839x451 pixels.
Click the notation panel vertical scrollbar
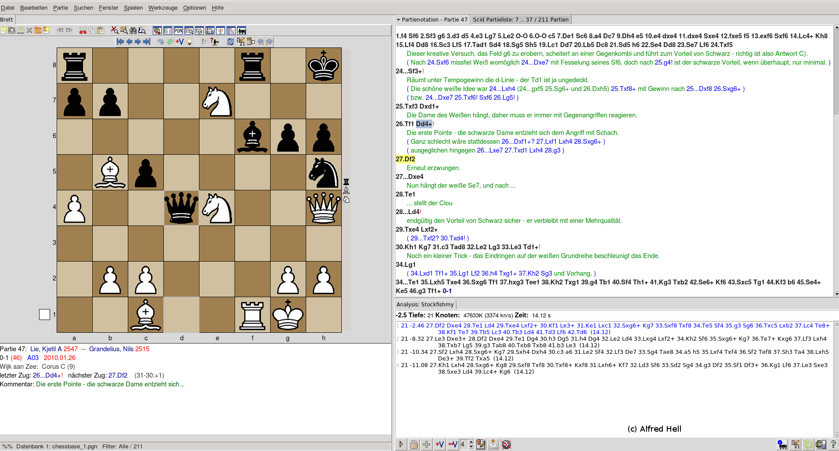[x=836, y=132]
